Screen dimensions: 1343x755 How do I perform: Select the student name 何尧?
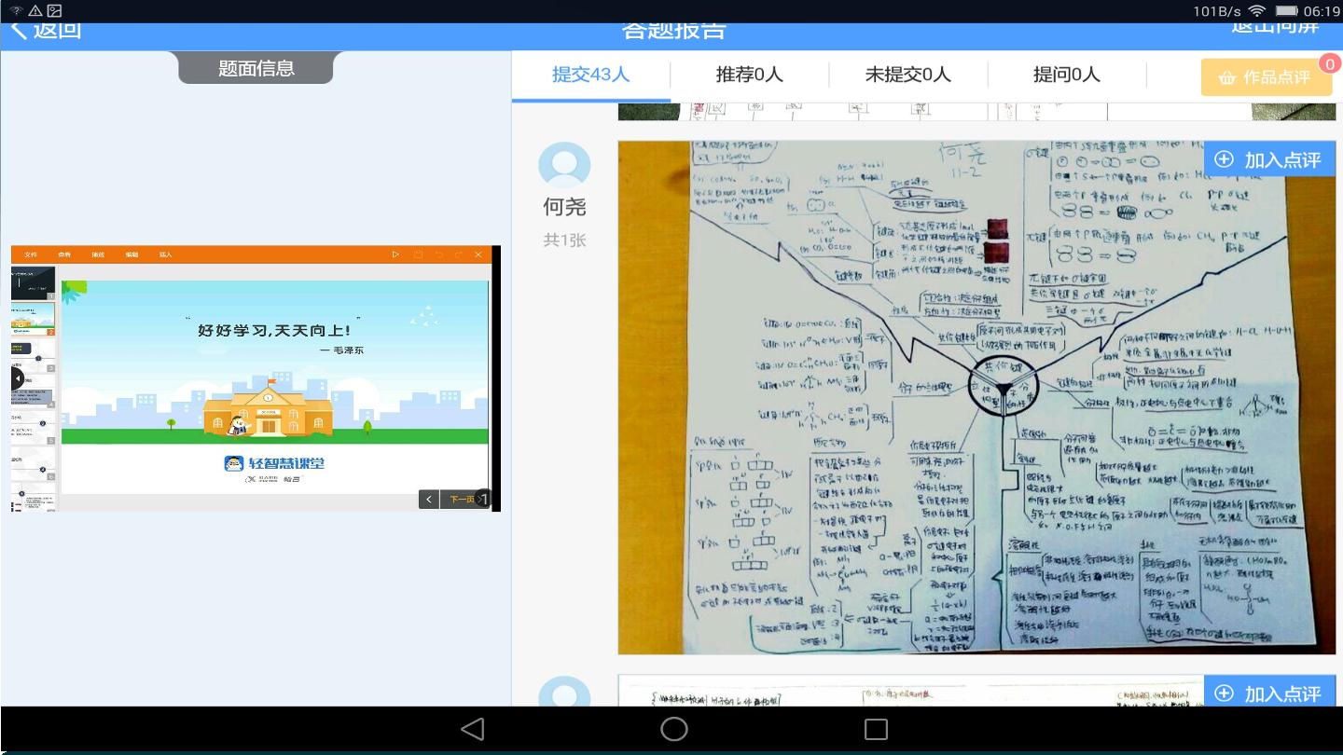point(564,206)
